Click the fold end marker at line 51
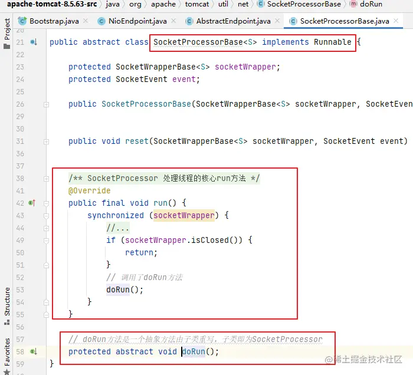This screenshot has width=413, height=375. point(46,265)
